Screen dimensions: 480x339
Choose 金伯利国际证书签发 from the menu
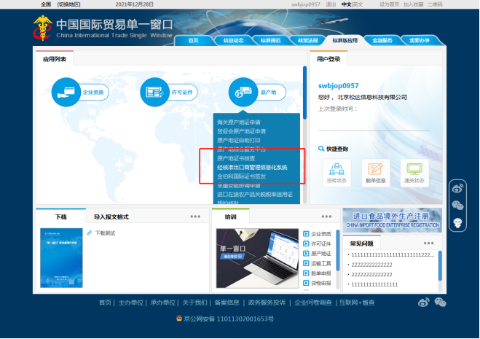242,176
